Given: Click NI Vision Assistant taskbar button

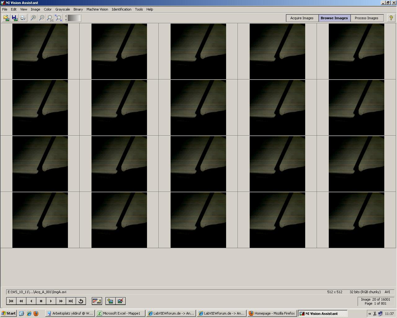Looking at the screenshot, I should [323, 313].
